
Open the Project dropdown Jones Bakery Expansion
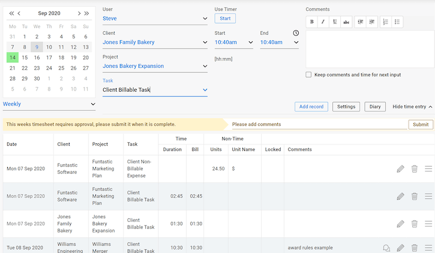click(x=155, y=66)
